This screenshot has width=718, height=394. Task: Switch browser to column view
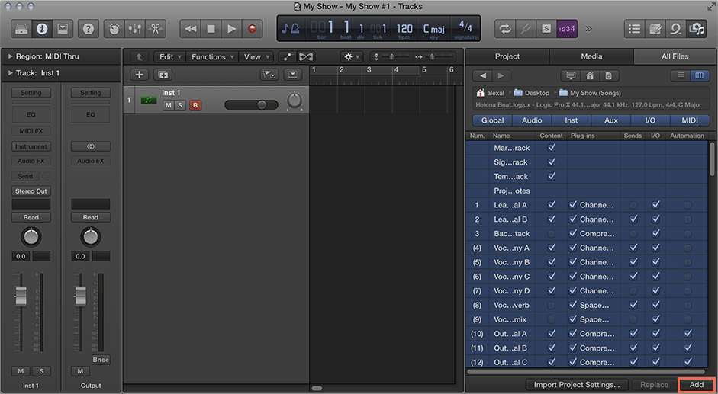tap(699, 75)
